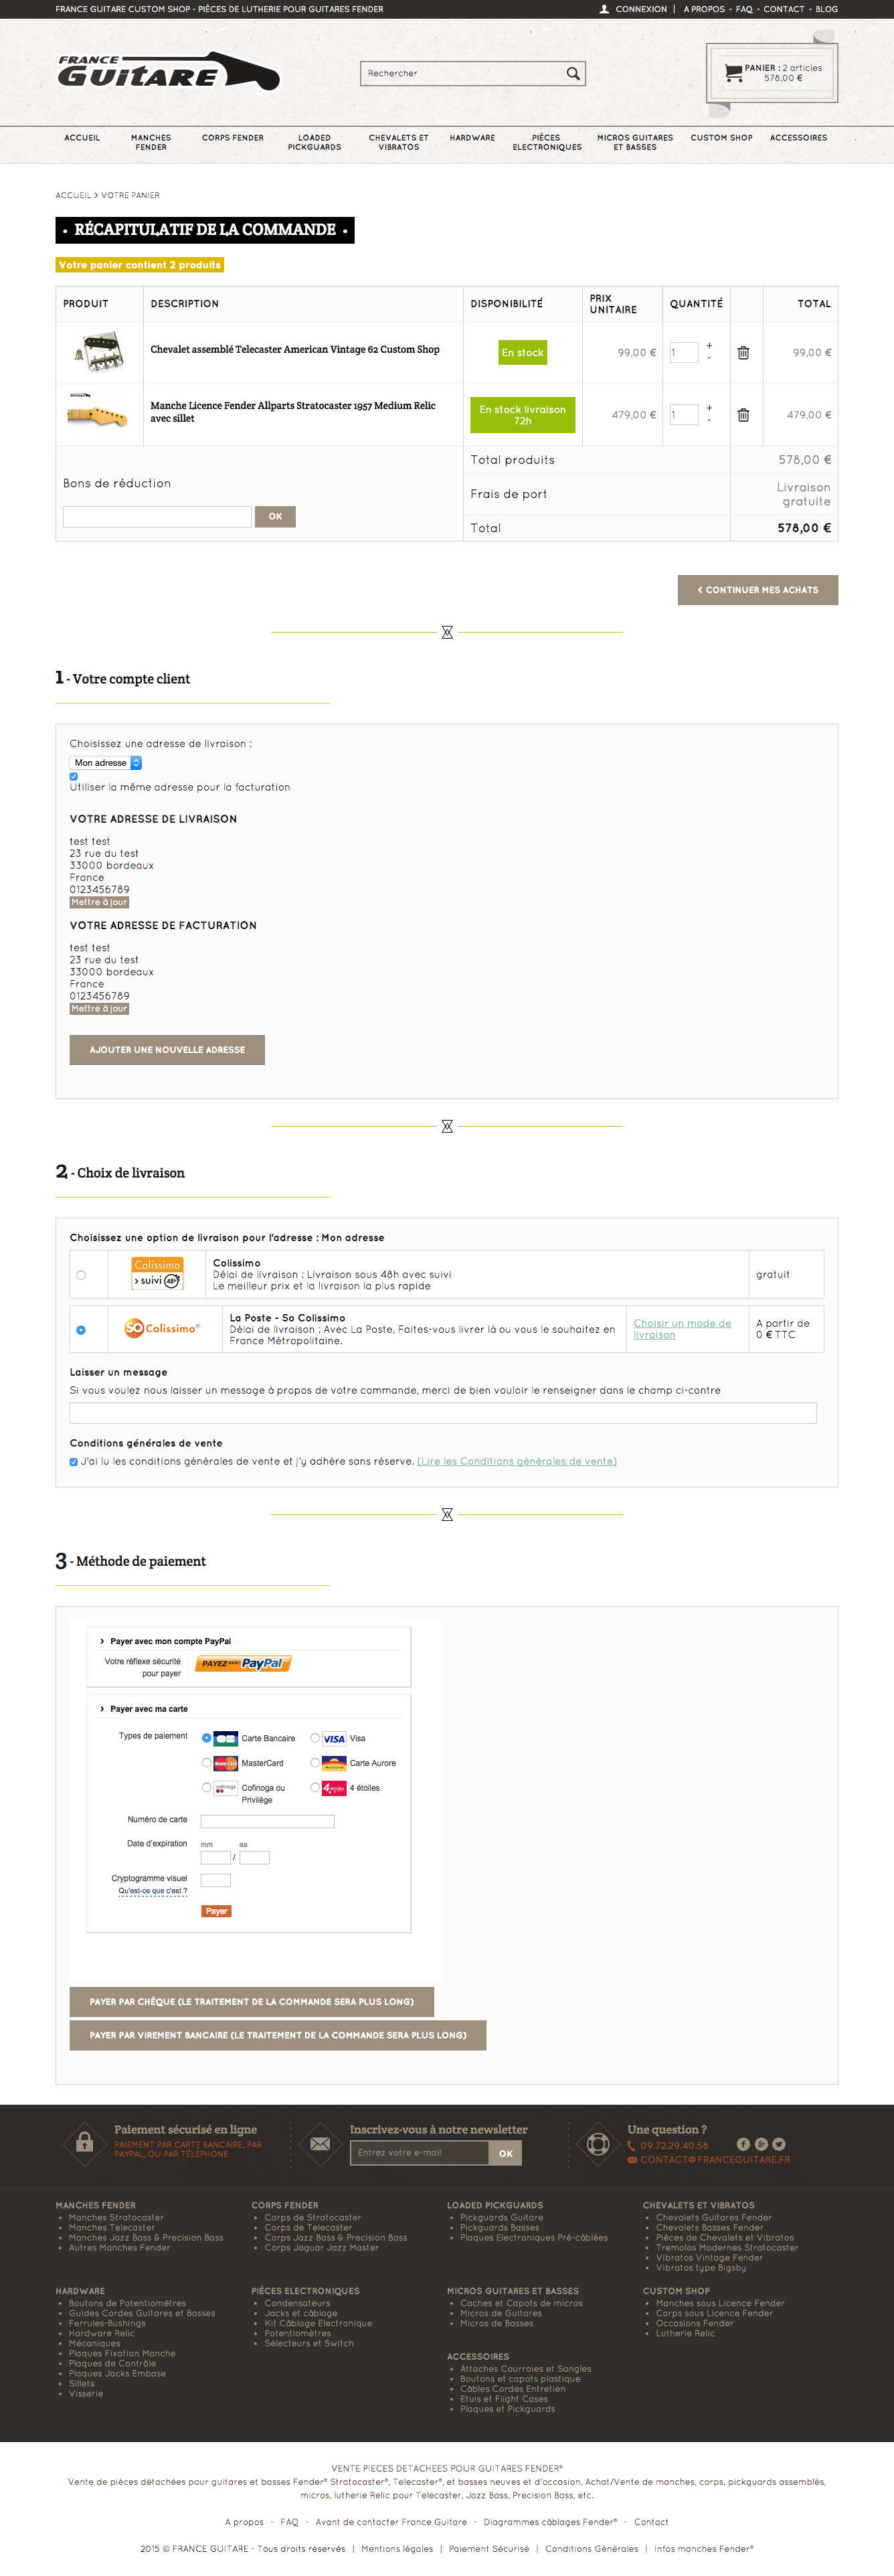Open the Twitter social icon in footer
Image resolution: width=894 pixels, height=2576 pixels.
779,2144
